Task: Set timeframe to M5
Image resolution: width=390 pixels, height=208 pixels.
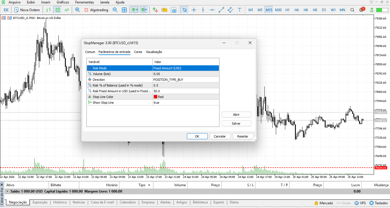Action: (x=260, y=10)
